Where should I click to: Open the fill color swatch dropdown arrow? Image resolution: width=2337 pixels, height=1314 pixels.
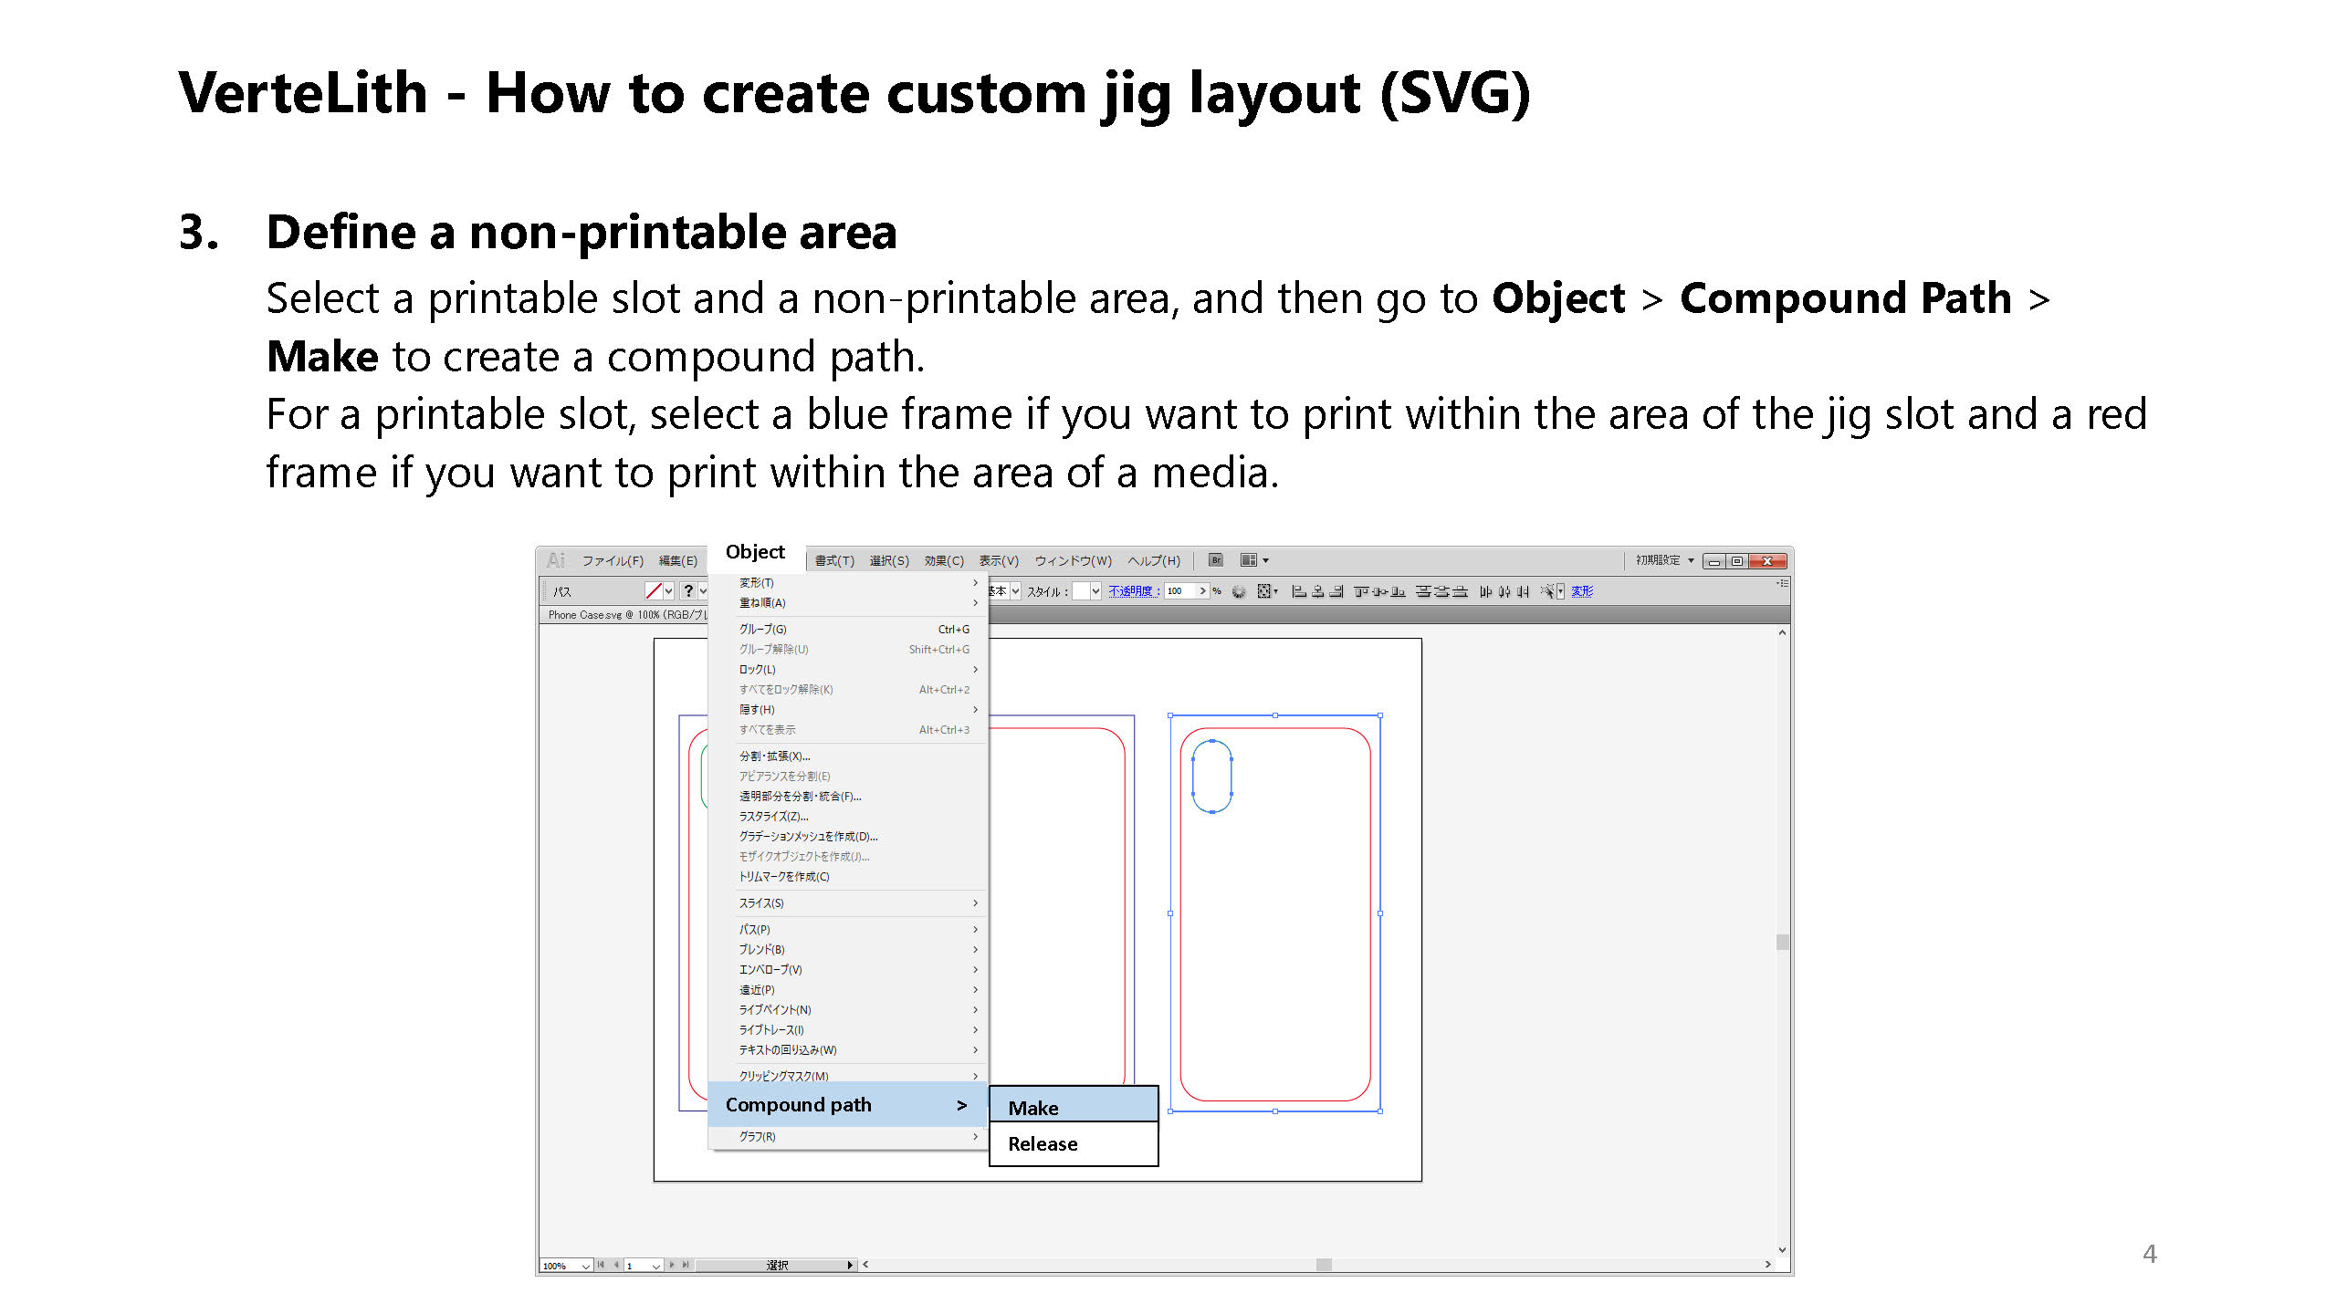click(669, 591)
